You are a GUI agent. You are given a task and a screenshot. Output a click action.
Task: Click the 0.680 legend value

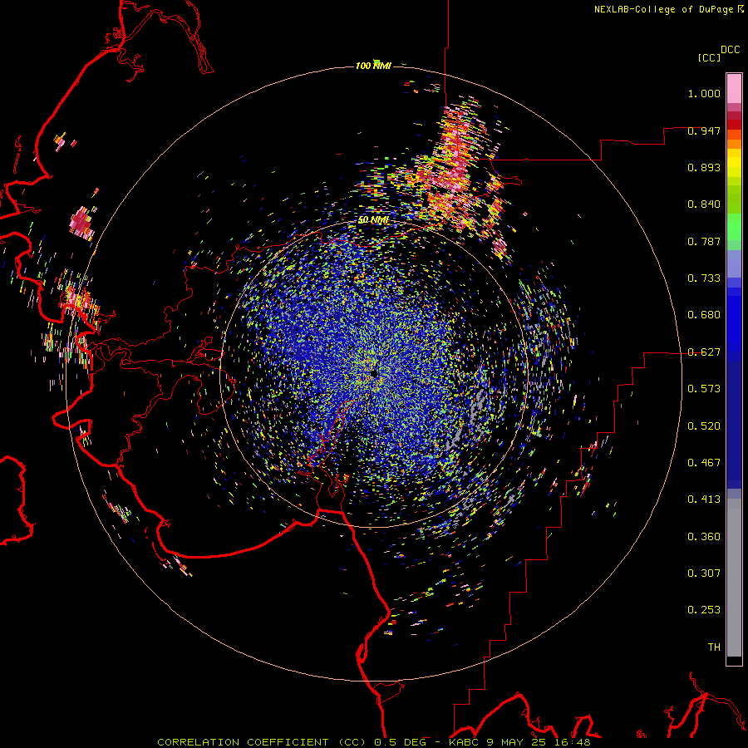coord(704,315)
